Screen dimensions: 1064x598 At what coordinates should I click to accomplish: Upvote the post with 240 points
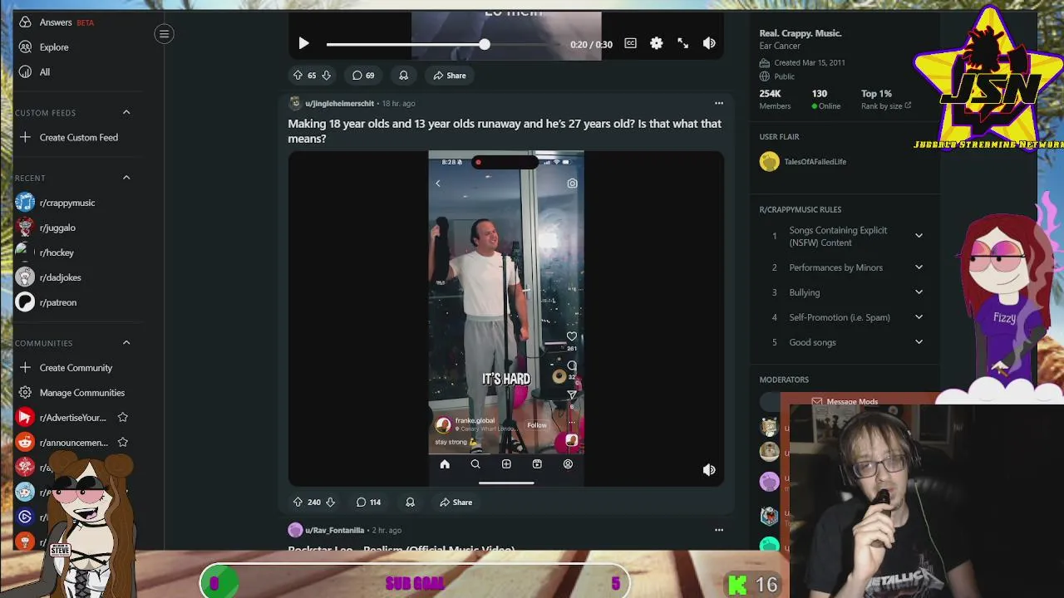coord(298,502)
